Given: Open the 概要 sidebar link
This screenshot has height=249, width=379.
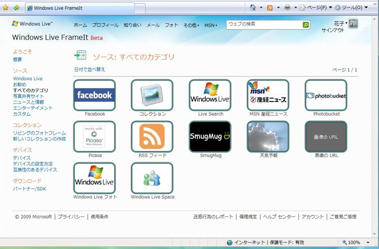Looking at the screenshot, I should 17,59.
